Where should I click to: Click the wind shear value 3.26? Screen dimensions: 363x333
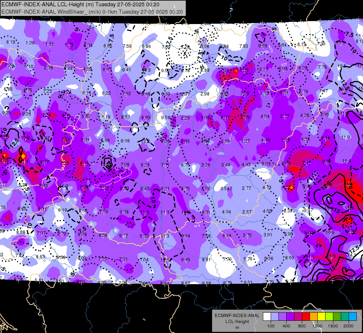tap(205, 165)
